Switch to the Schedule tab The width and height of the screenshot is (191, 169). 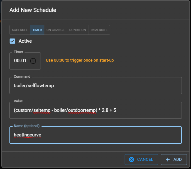point(20,30)
